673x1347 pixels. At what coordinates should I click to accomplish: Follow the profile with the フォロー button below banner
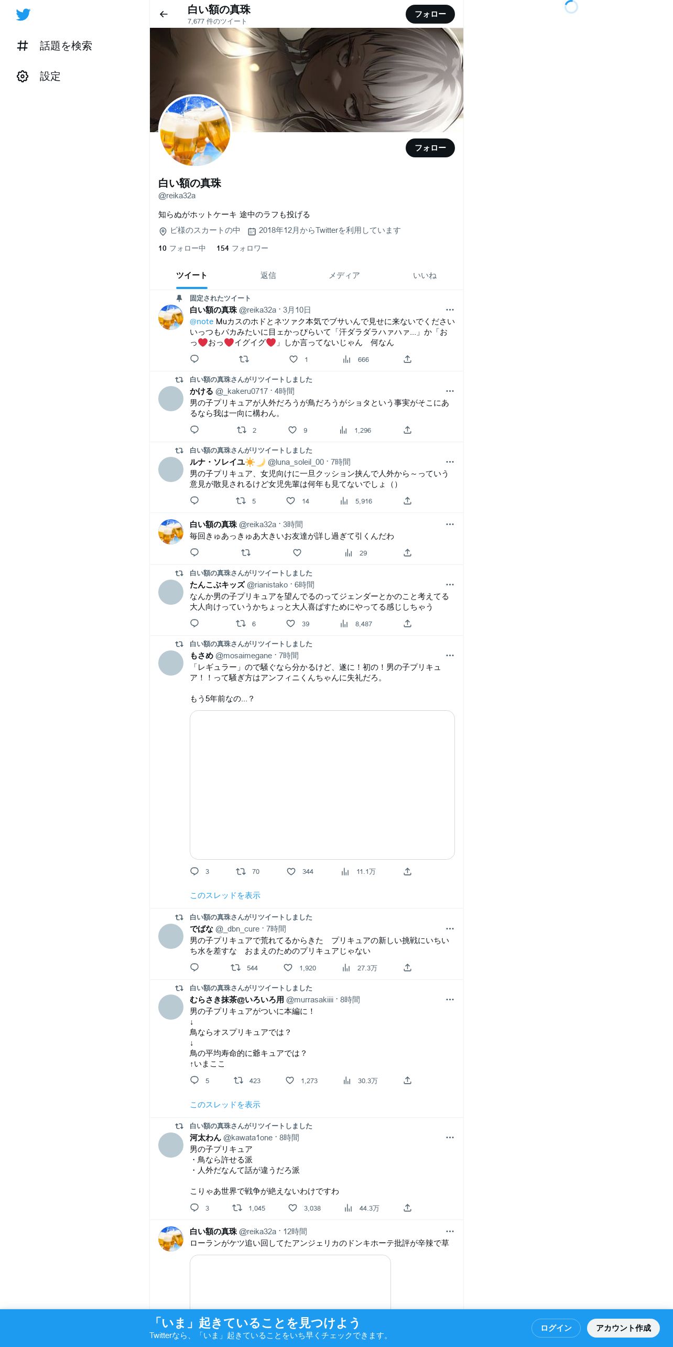click(x=430, y=148)
